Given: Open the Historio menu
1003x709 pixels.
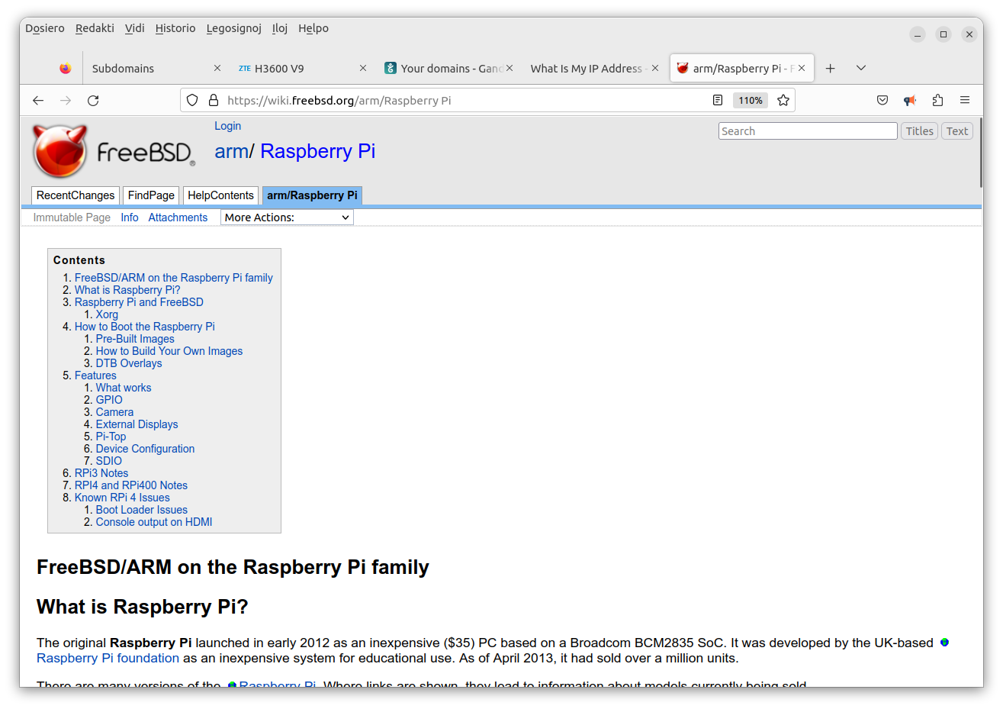Looking at the screenshot, I should 175,28.
